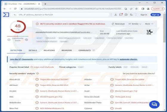167x112 pixels.
Task: Click the EXE file type icon
Action: (149, 32)
